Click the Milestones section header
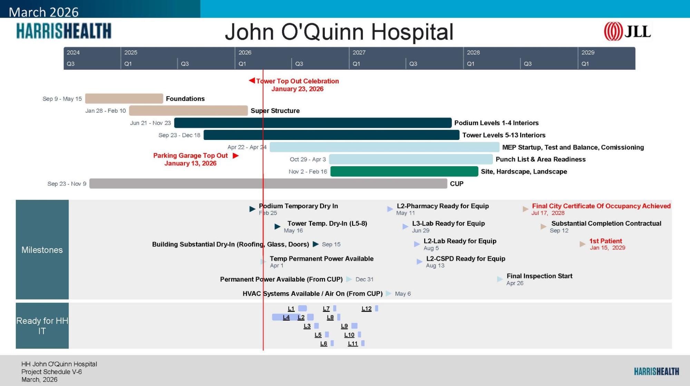The height and width of the screenshot is (386, 690). tap(42, 250)
